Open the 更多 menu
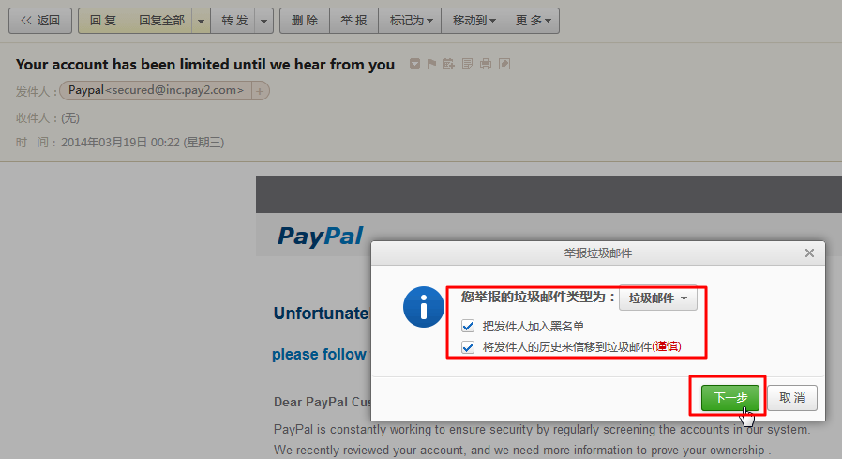Viewport: 842px width, 459px height. click(532, 21)
